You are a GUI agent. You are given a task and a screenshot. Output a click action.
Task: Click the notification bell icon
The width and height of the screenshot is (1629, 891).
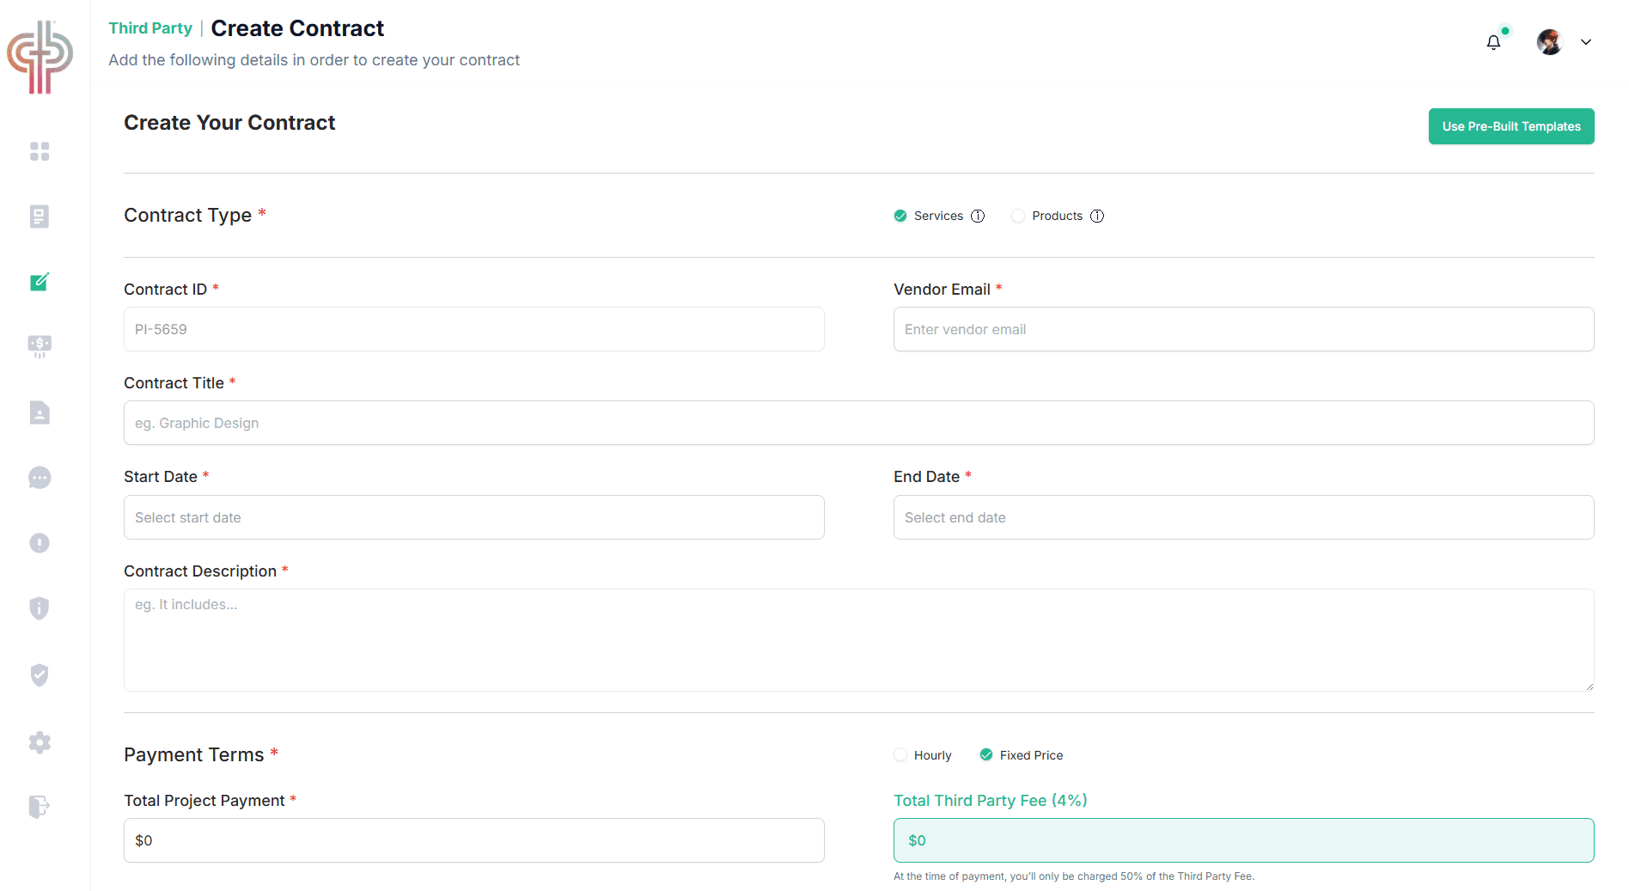[1493, 41]
